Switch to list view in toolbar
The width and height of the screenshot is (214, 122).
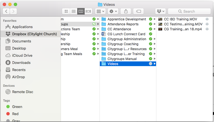tap(73, 11)
